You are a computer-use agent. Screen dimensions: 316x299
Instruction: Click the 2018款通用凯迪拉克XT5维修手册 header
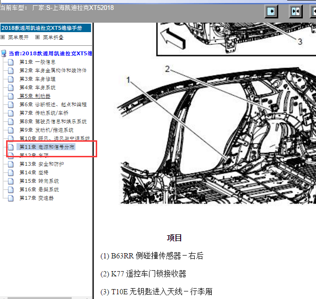[46, 28]
